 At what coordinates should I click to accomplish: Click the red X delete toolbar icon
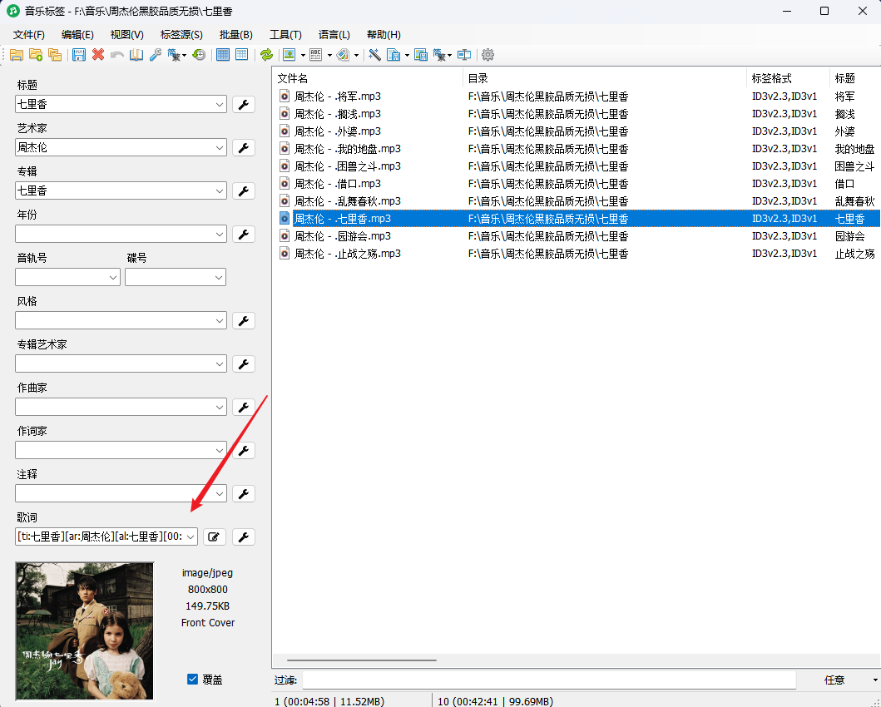(x=98, y=55)
